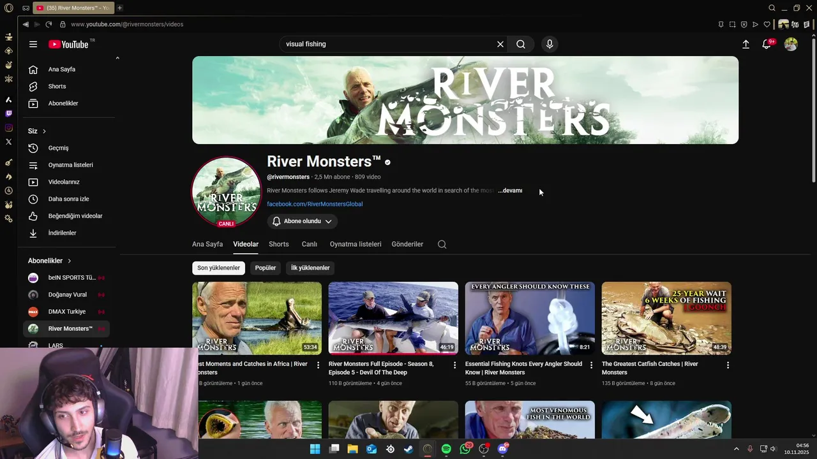Open the Greatest Catfish Catches thumbnail
Viewport: 817px width, 459px height.
tap(666, 318)
